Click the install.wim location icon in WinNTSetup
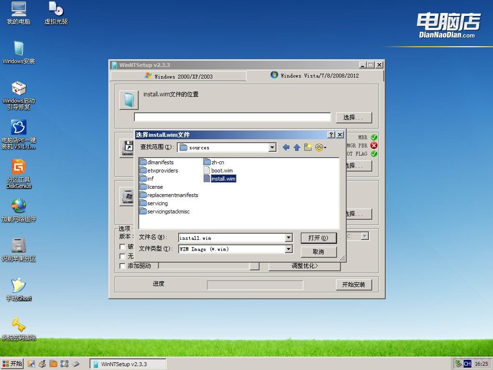Viewport: 493px width, 370px height. 129,100
